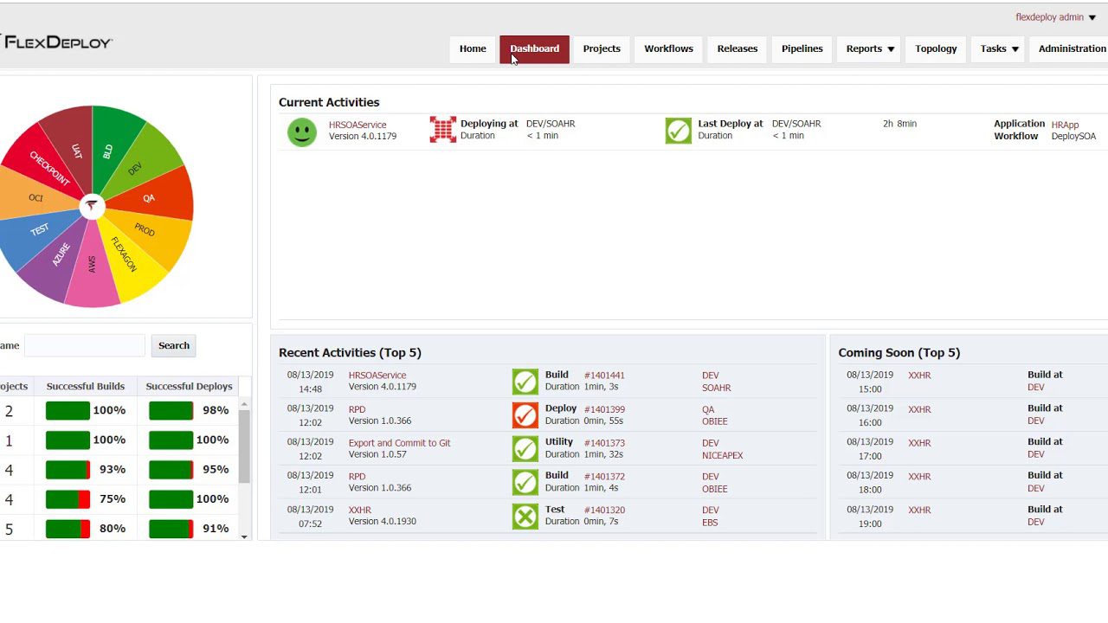Screen dimensions: 1108x623
Task: Click the scroll down arrow of the projects table
Action: [x=244, y=536]
